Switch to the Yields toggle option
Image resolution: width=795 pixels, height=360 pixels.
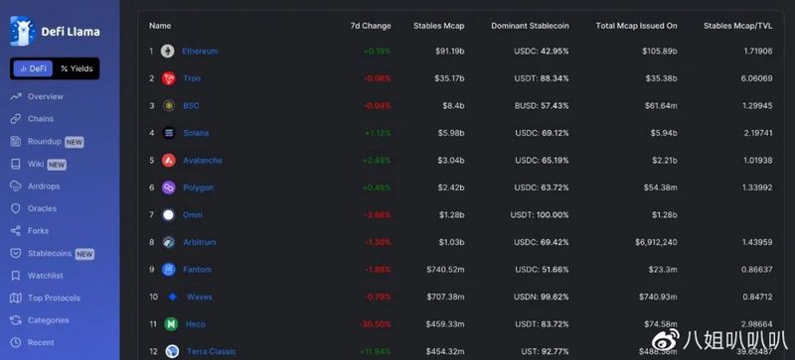point(77,68)
